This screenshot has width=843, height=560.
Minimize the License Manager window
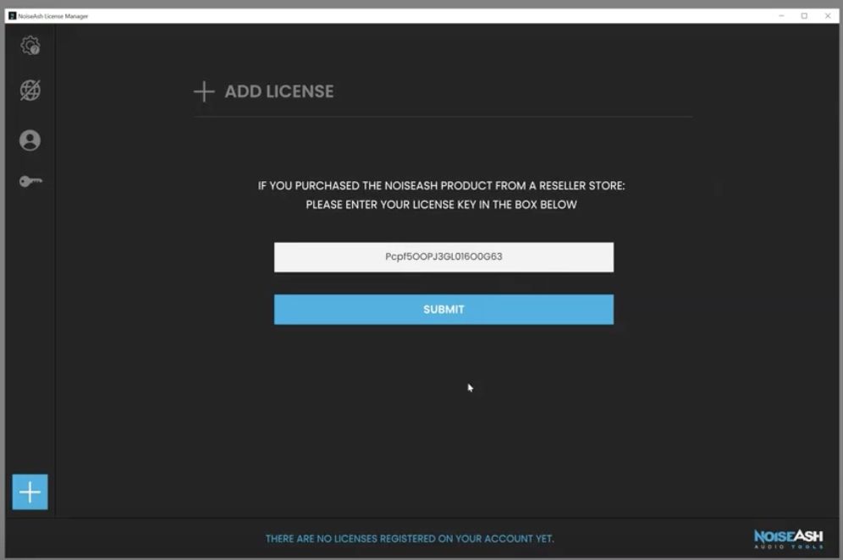[781, 16]
